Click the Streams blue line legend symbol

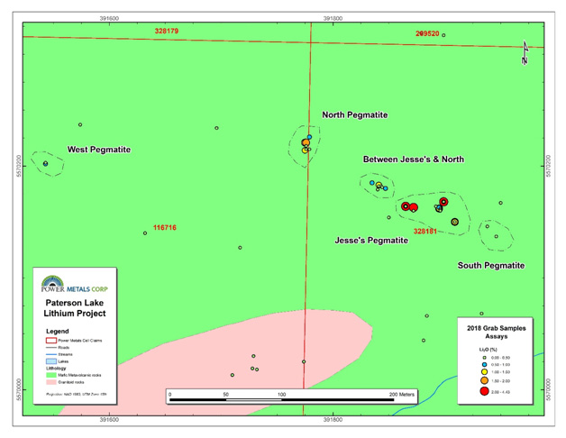click(x=50, y=354)
